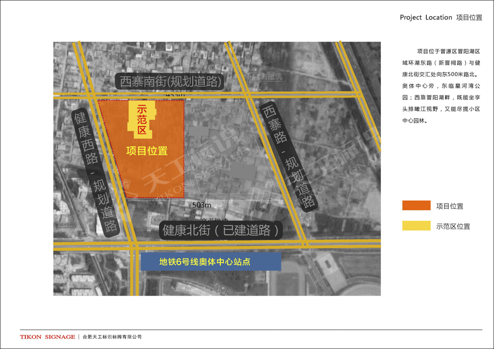Click the 503m distance label
This screenshot has height=349, width=494.
point(201,205)
